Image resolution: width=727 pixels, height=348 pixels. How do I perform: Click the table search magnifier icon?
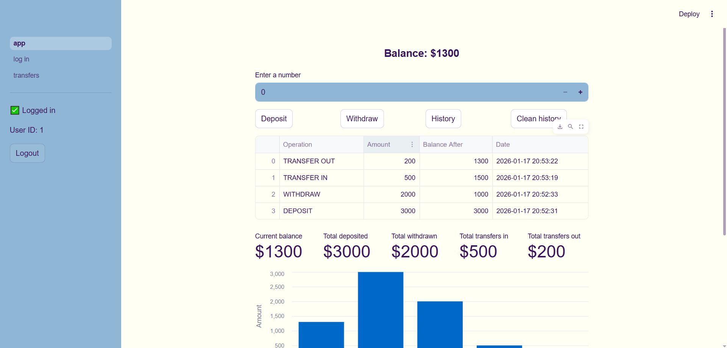(x=570, y=127)
